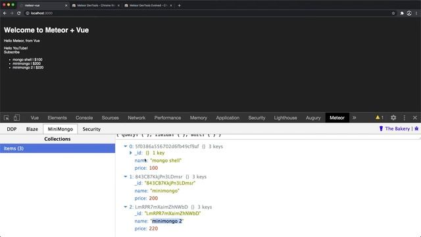Open the Sources tab
This screenshot has height=237, width=421.
110,118
